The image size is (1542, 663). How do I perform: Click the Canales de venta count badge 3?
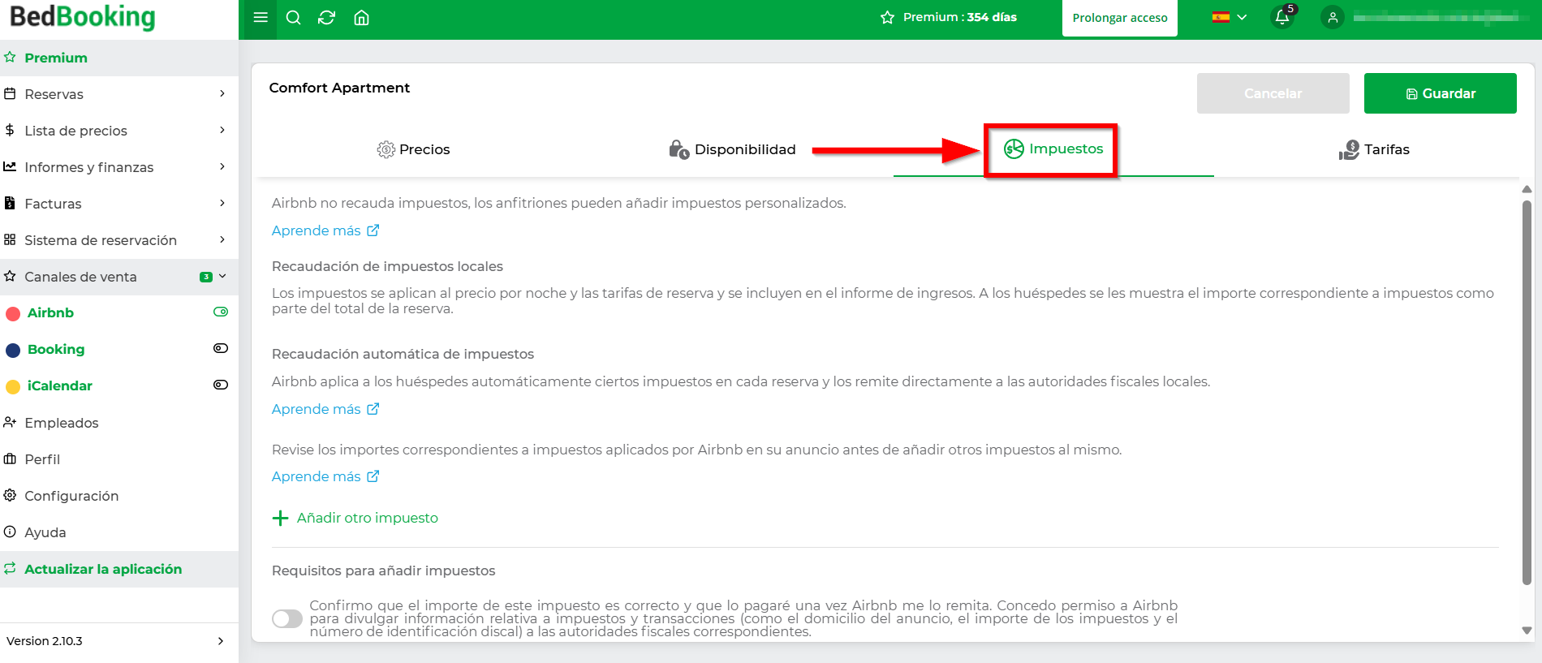[x=206, y=277]
